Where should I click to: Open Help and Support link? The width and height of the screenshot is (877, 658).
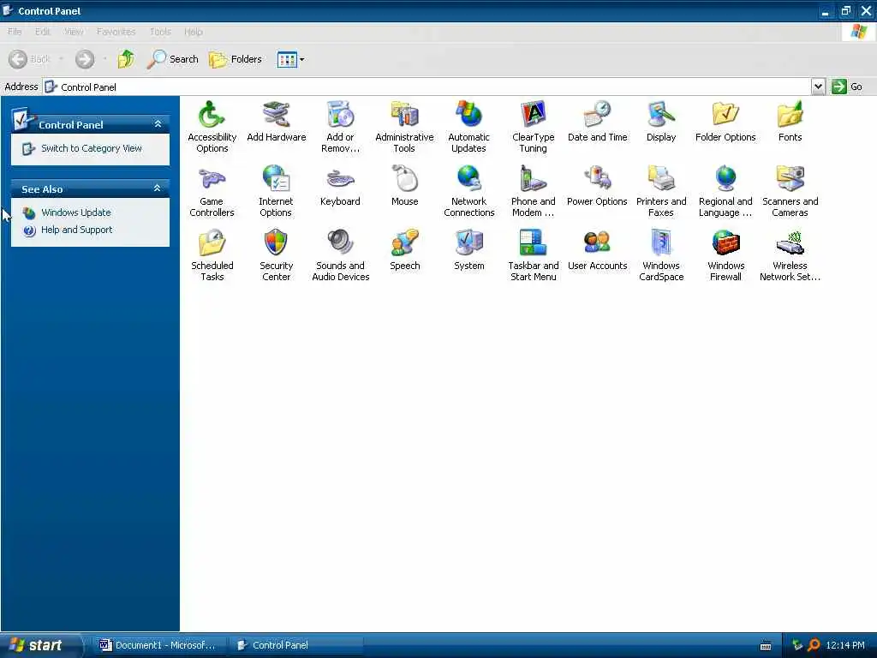point(76,230)
